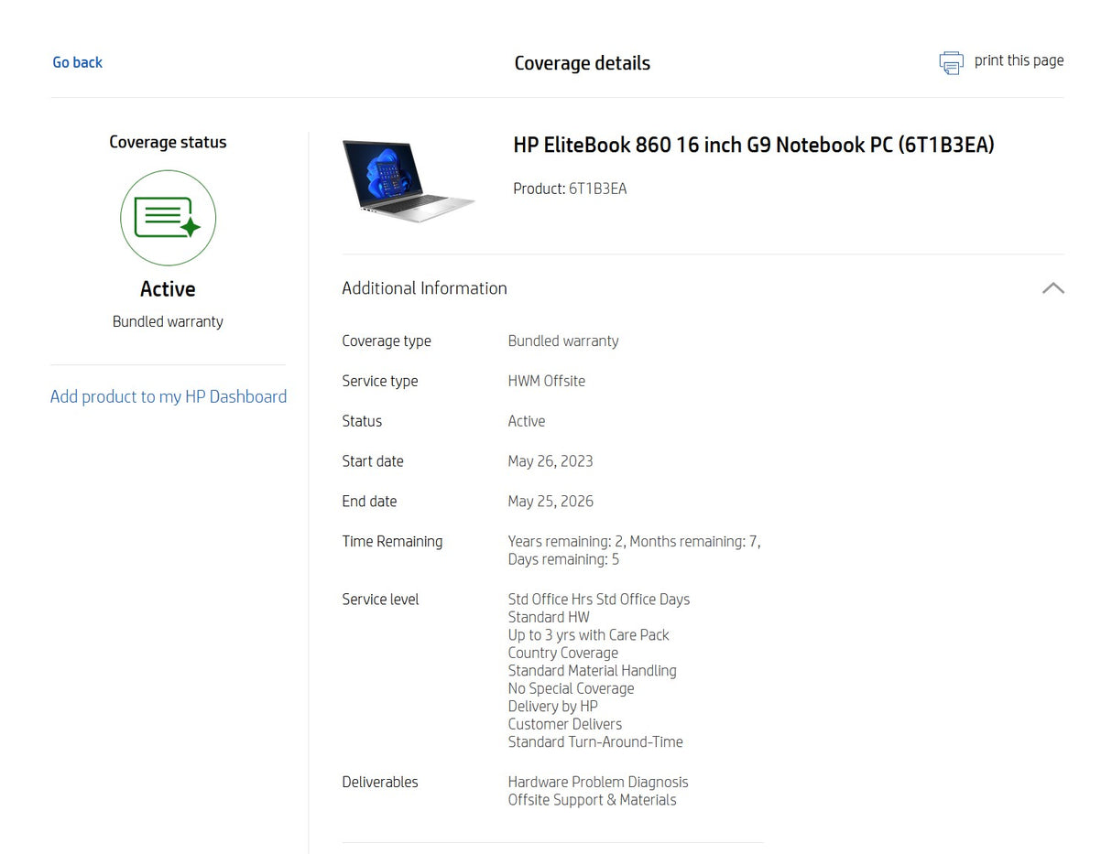Click the 'Active' value in Status row
The image size is (1112, 854).
[x=527, y=421]
